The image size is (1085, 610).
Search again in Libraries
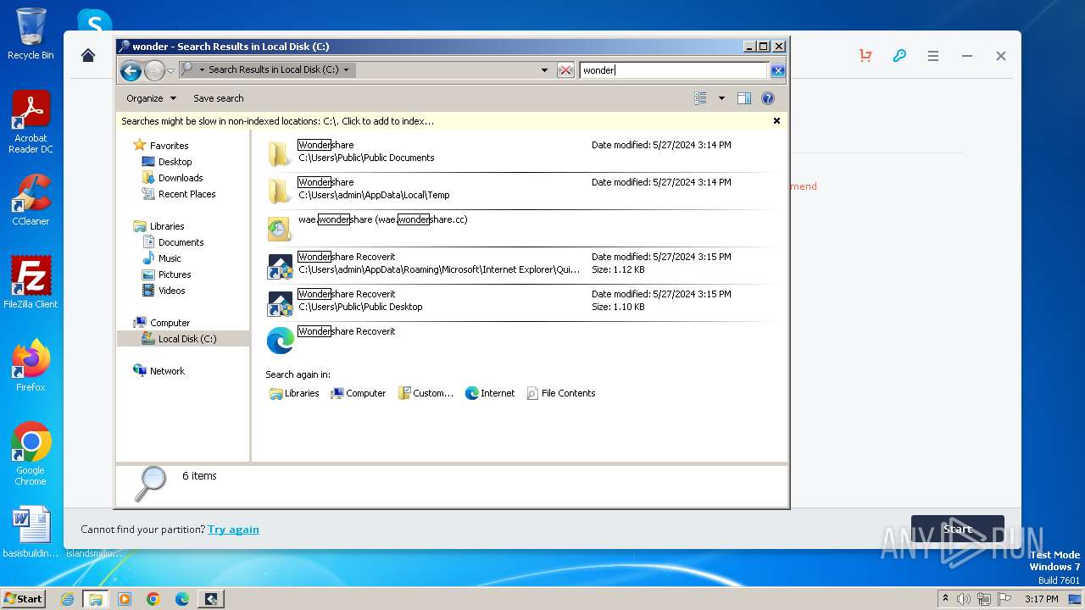294,393
